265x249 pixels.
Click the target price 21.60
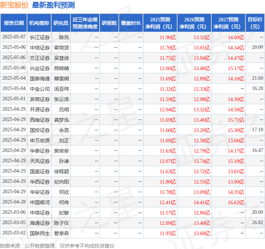258,78
